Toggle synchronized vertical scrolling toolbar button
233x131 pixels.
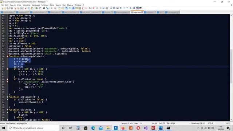(59, 8)
